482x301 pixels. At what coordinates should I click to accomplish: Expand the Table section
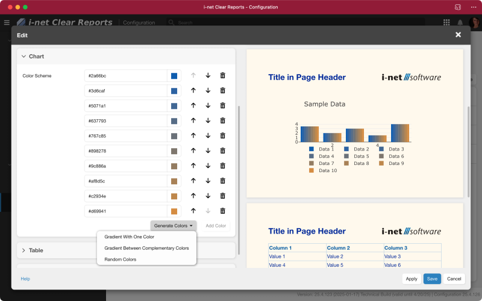click(24, 250)
